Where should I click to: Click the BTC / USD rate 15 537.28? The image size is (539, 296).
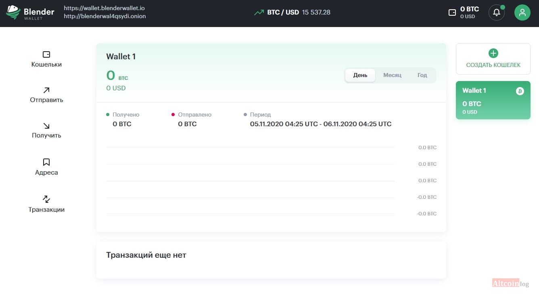[316, 13]
